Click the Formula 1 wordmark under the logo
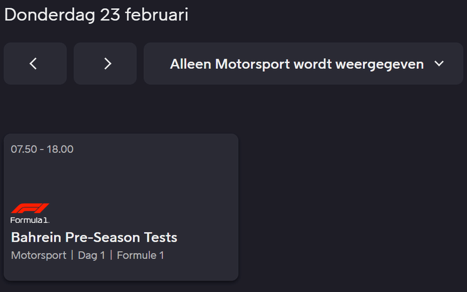The width and height of the screenshot is (467, 292). pos(30,220)
